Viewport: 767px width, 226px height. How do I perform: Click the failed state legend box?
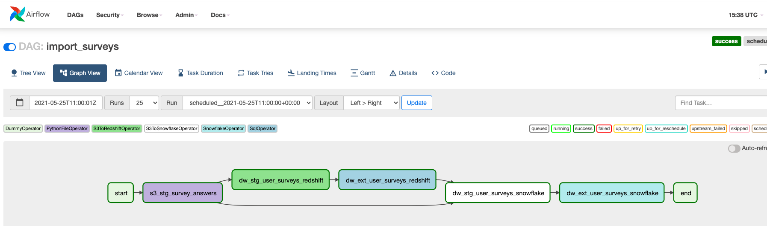point(604,128)
